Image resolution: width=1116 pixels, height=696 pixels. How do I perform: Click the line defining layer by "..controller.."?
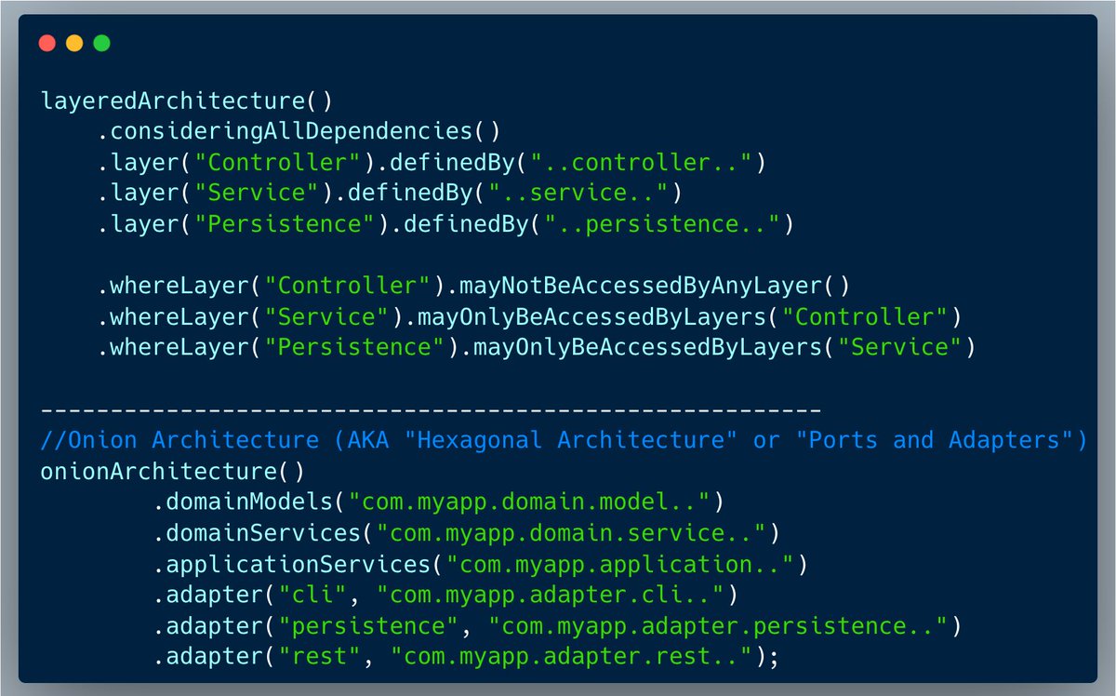click(431, 163)
